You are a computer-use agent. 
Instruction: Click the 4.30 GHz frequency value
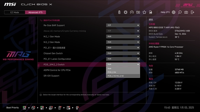click(178, 53)
